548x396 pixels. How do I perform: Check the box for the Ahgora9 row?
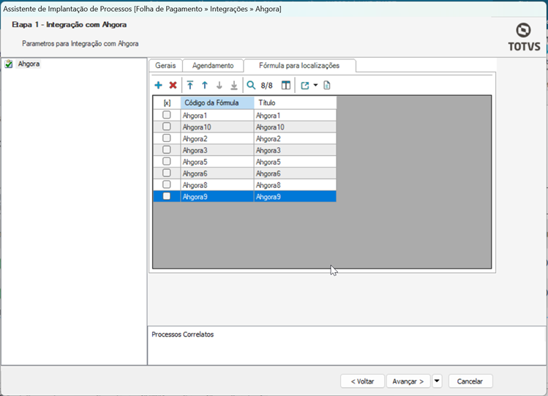pos(167,196)
